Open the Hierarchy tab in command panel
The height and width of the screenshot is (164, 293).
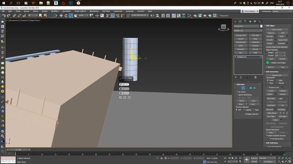245,21
